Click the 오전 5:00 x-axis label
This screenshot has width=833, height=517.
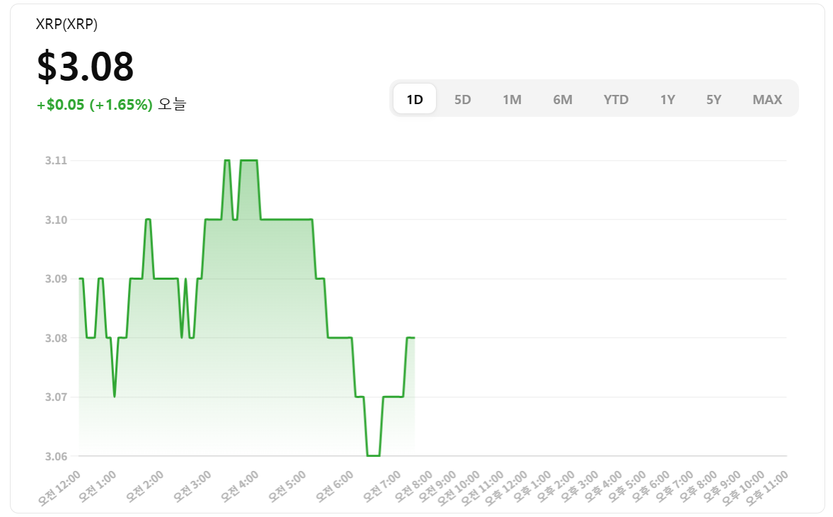click(286, 487)
